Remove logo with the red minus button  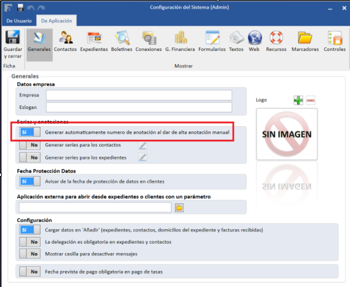pos(310,100)
